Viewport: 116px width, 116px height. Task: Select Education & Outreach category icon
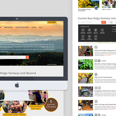[83, 30]
